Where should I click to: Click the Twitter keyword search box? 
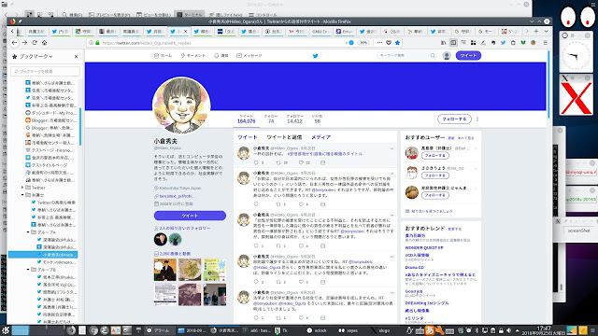(x=406, y=56)
